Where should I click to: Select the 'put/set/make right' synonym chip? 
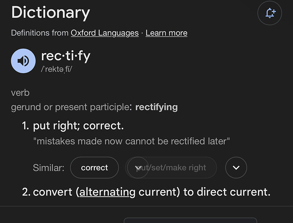[x=171, y=168]
